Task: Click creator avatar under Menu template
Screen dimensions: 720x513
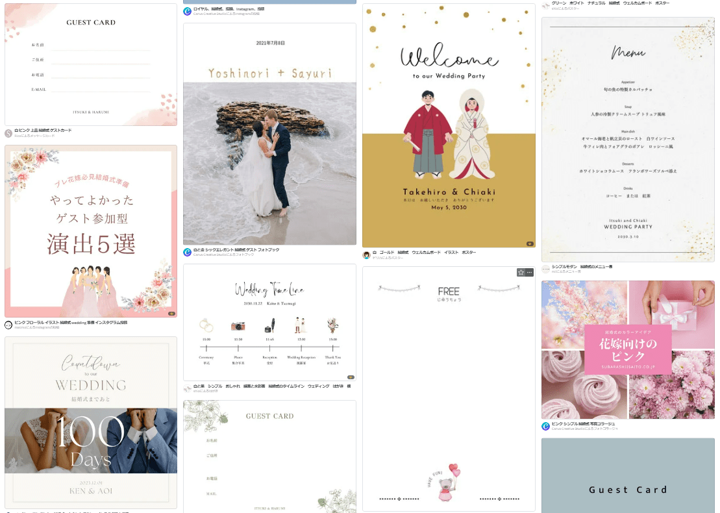Action: [545, 269]
